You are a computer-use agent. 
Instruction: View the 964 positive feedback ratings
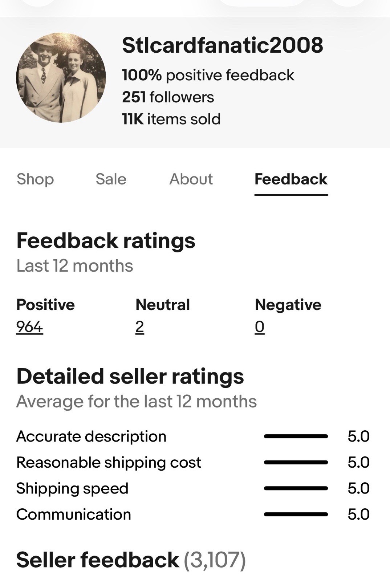point(30,327)
